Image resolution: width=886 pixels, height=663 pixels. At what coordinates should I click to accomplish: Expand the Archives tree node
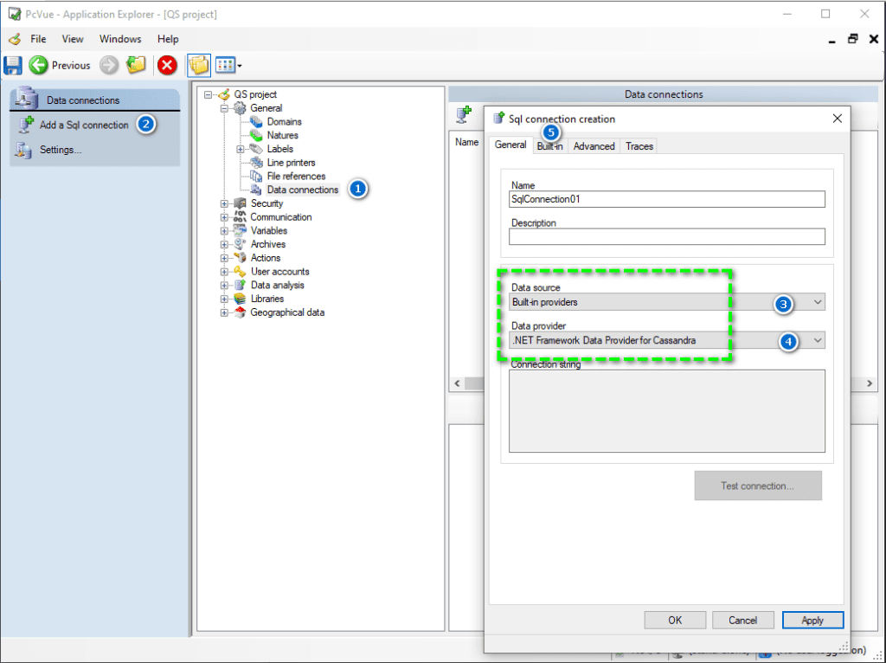click(x=224, y=244)
